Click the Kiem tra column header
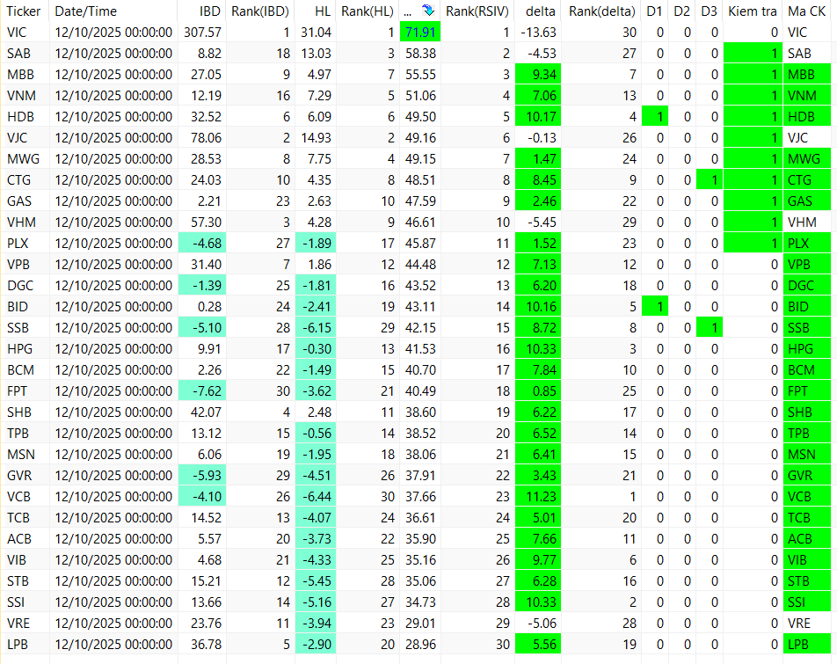Screen dimensions: 837x664 pyautogui.click(x=753, y=11)
